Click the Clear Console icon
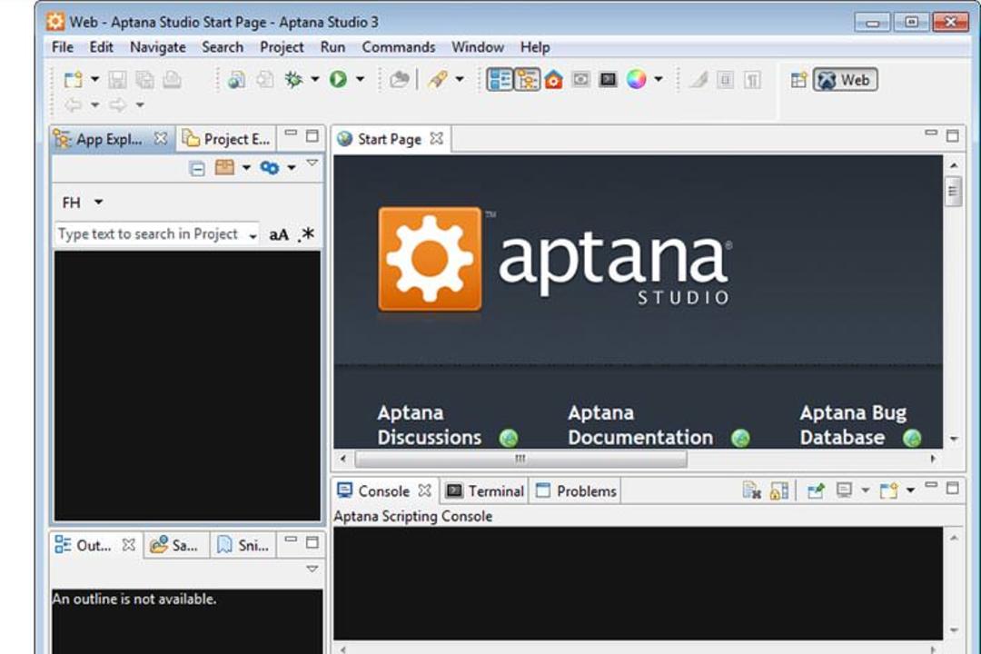Viewport: 981px width, 654px height. coord(751,490)
